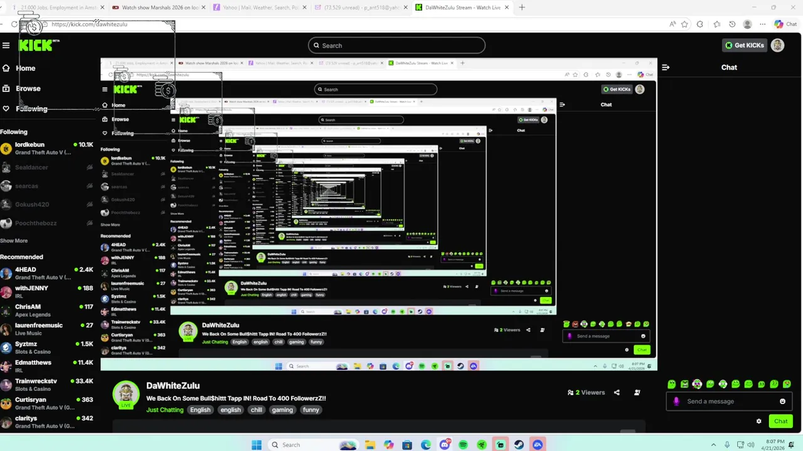Open the hamburger menu beside the KICK logo
803x451 pixels.
6,45
